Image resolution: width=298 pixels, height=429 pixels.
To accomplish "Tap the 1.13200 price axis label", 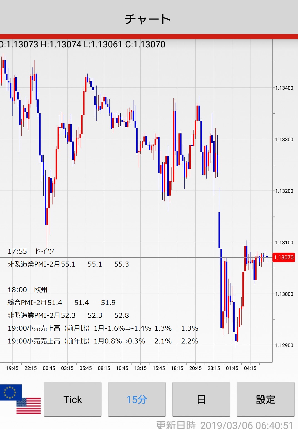I will 284,191.
